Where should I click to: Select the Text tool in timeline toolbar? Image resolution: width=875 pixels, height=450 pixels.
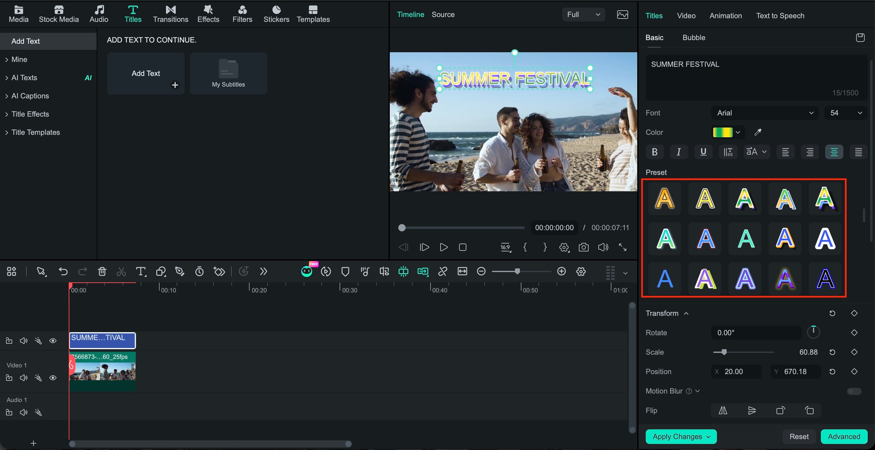pyautogui.click(x=141, y=271)
